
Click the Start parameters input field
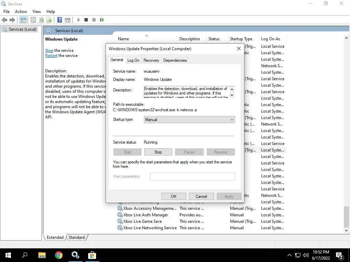(192, 176)
